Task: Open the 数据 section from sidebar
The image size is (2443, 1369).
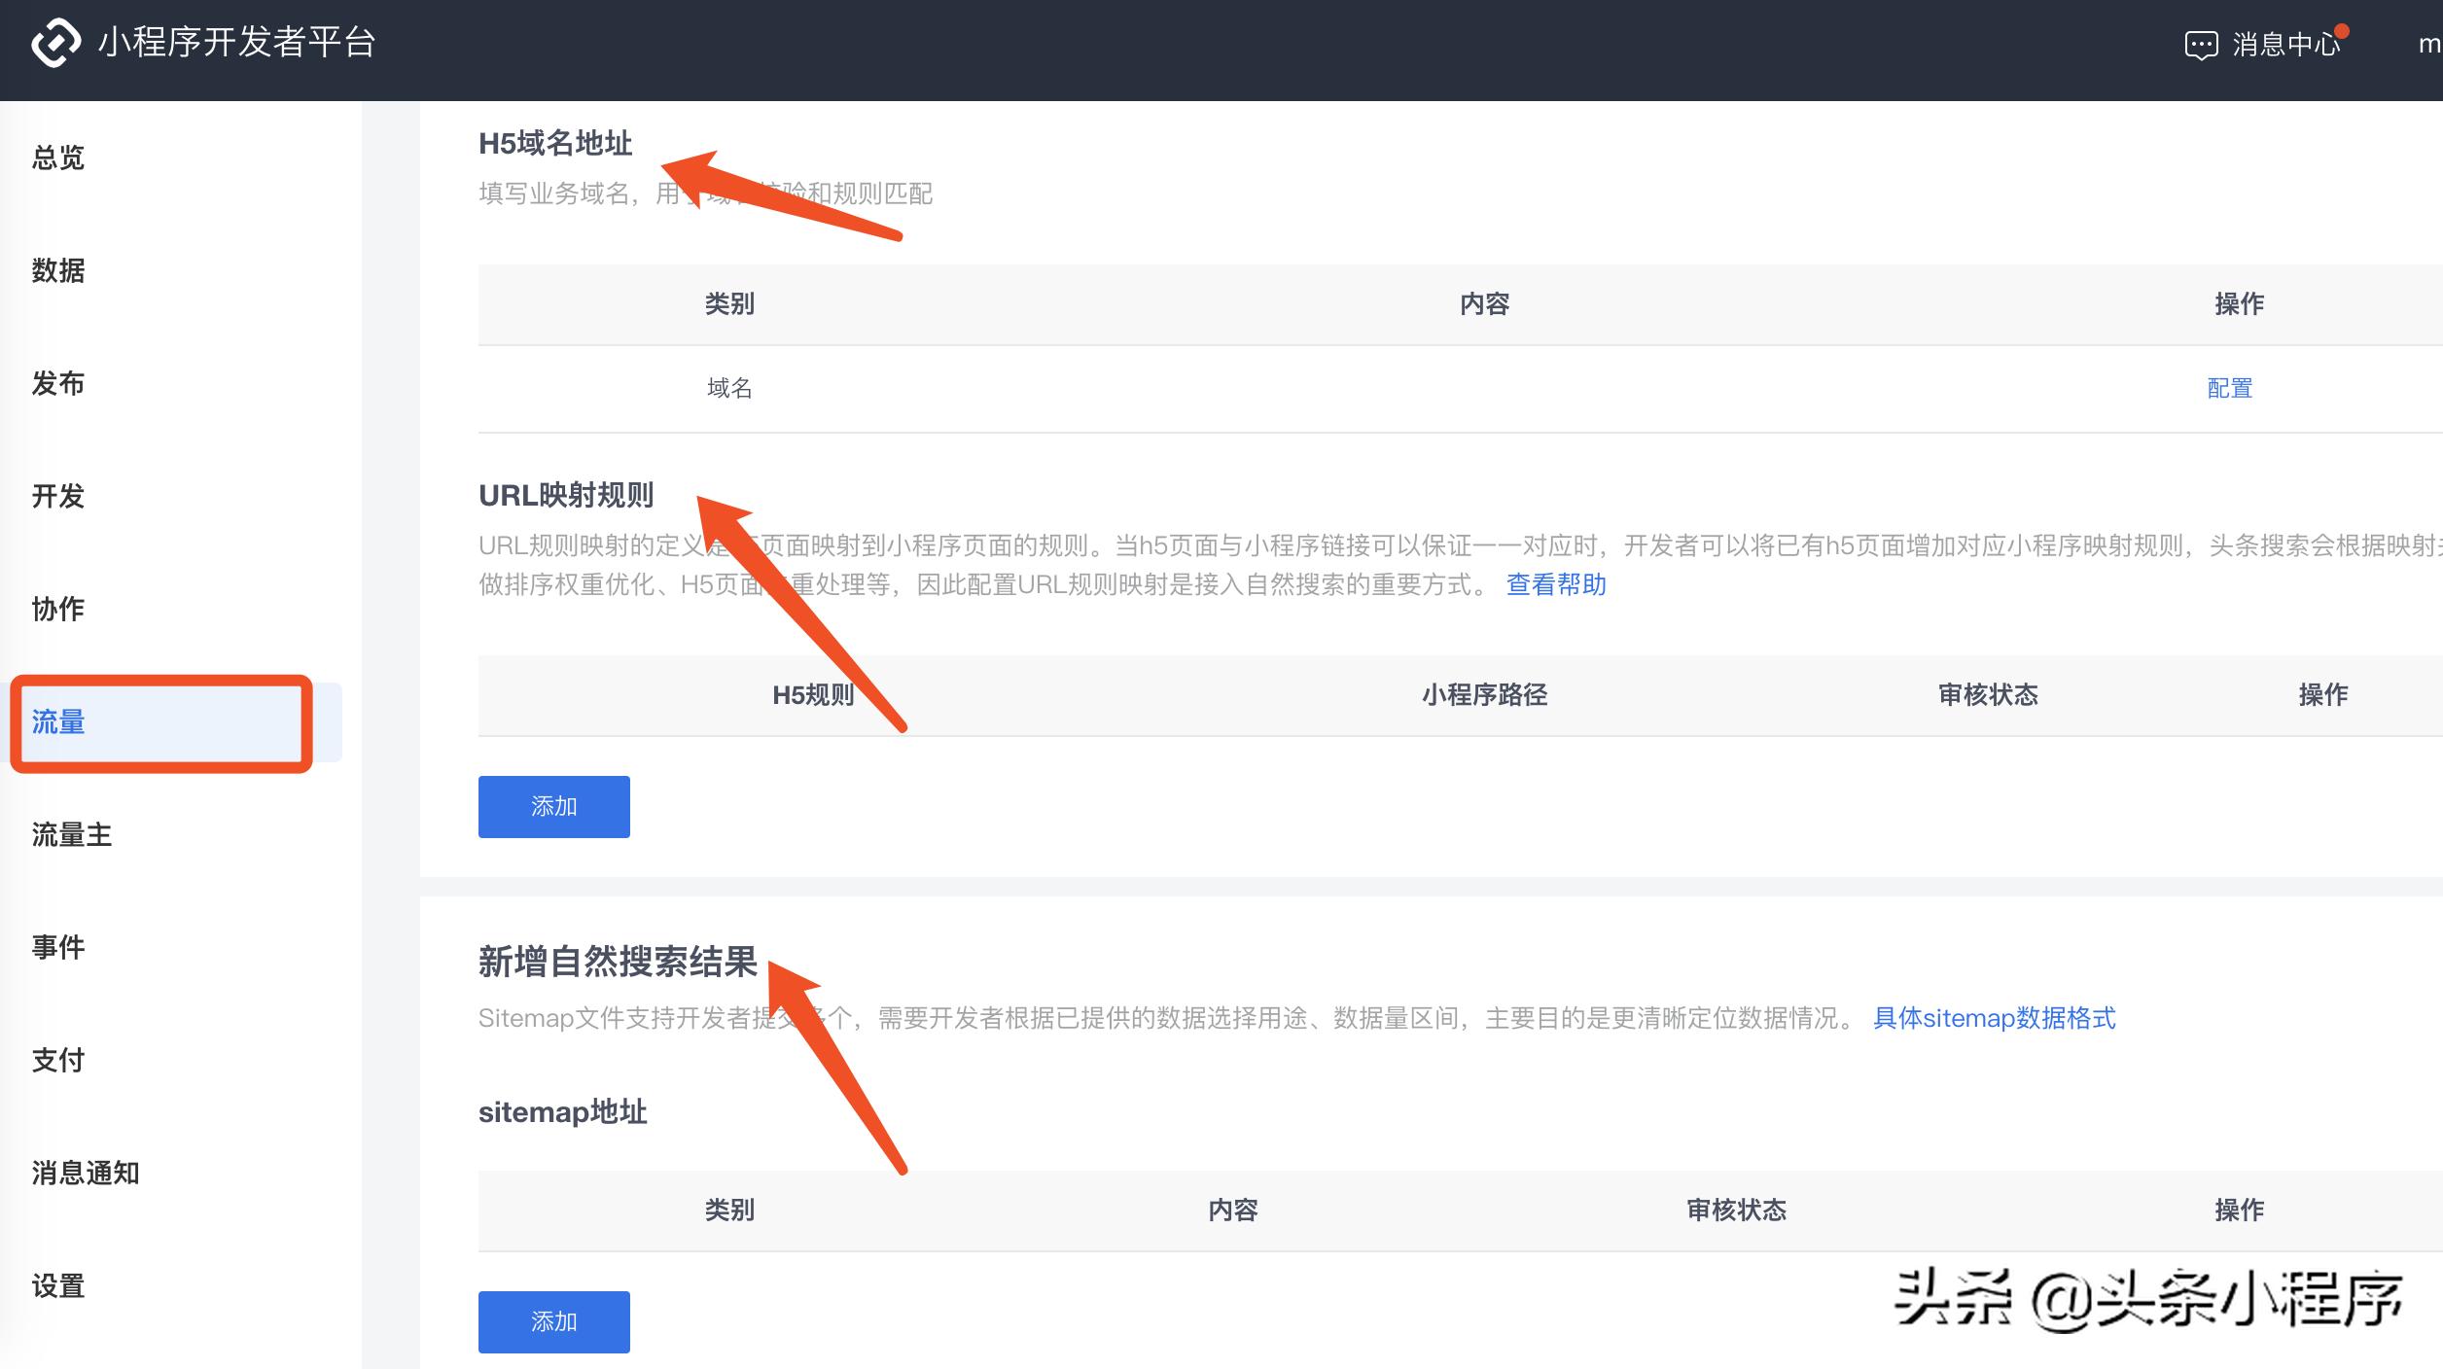Action: point(56,270)
